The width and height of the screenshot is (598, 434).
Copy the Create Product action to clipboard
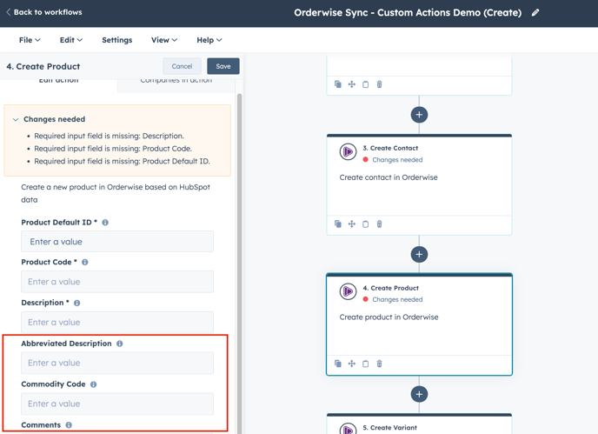(365, 364)
